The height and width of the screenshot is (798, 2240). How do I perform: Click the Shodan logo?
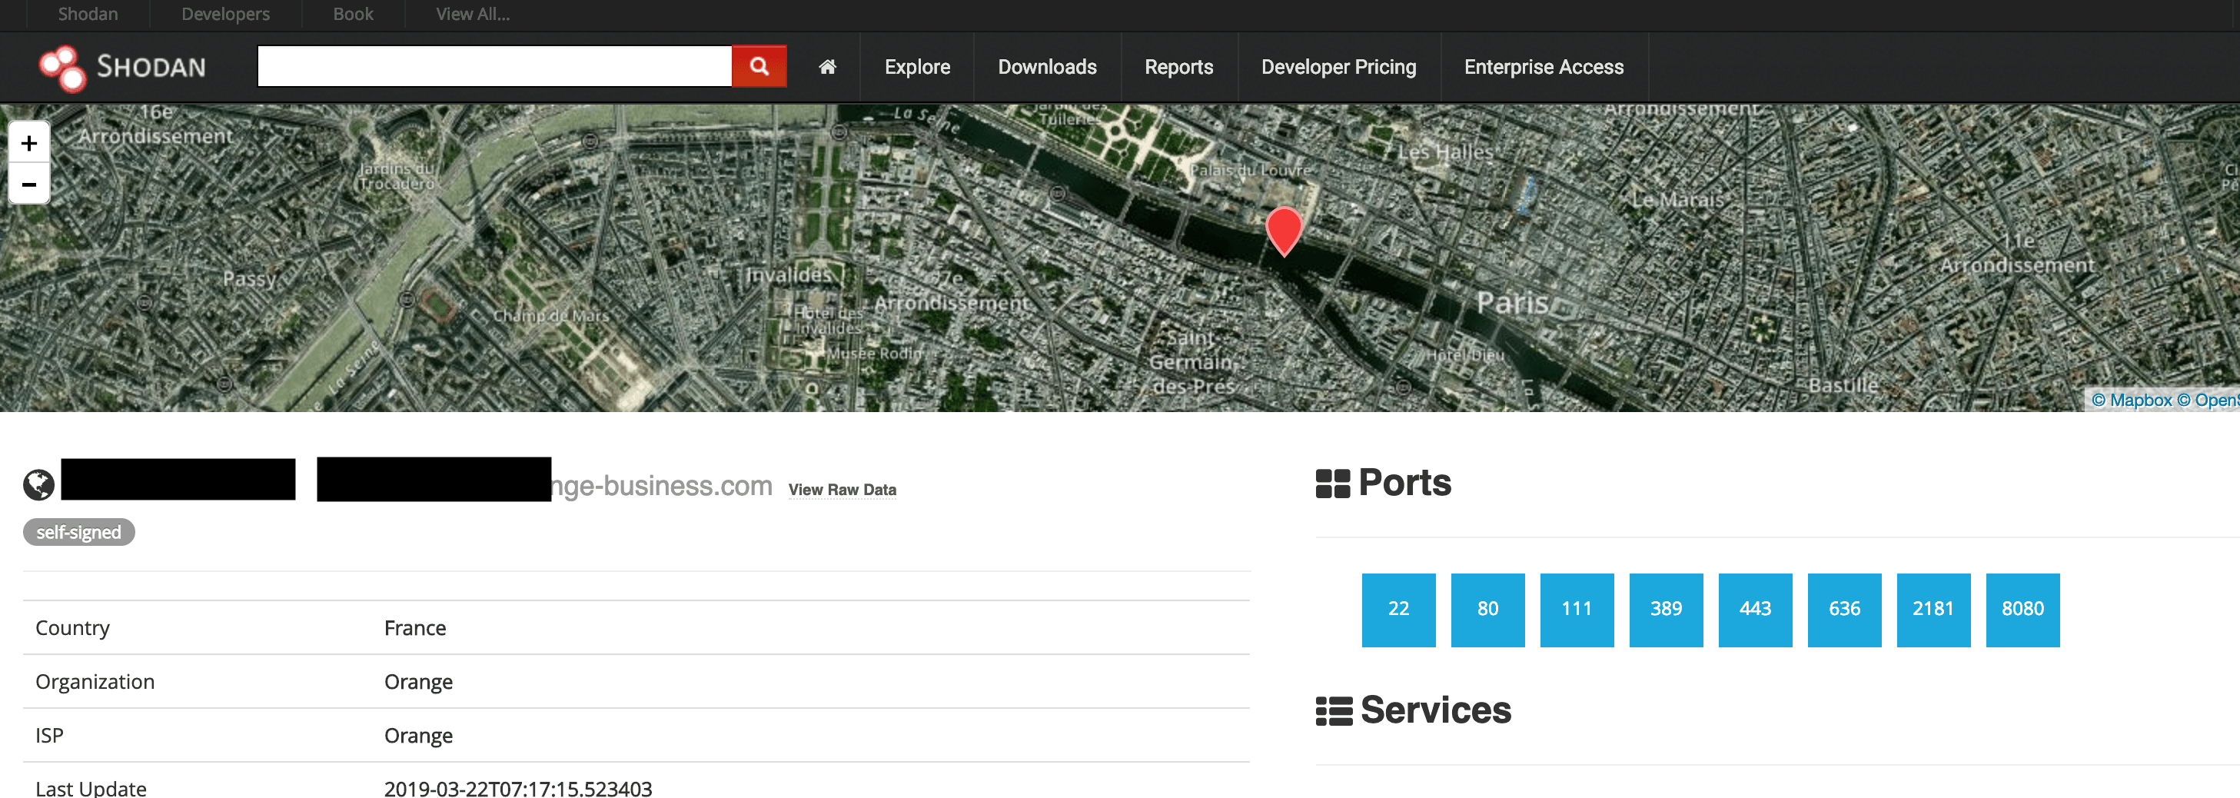click(123, 67)
